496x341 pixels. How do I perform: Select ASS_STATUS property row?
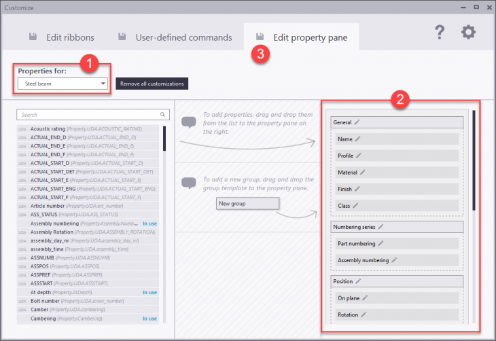click(x=88, y=215)
